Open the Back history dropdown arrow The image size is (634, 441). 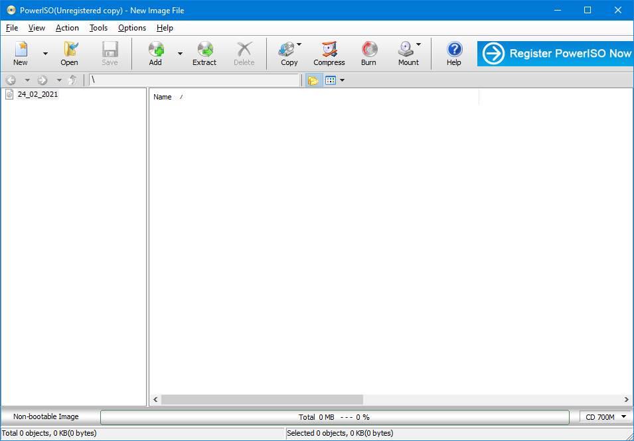point(27,80)
